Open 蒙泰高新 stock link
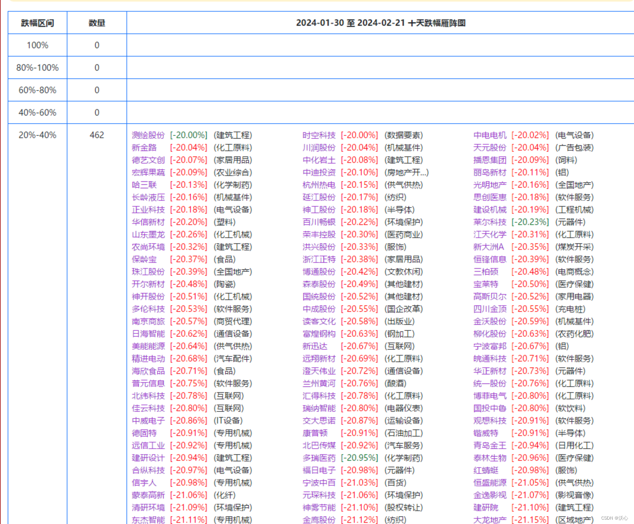634x524 pixels. tap(148, 495)
